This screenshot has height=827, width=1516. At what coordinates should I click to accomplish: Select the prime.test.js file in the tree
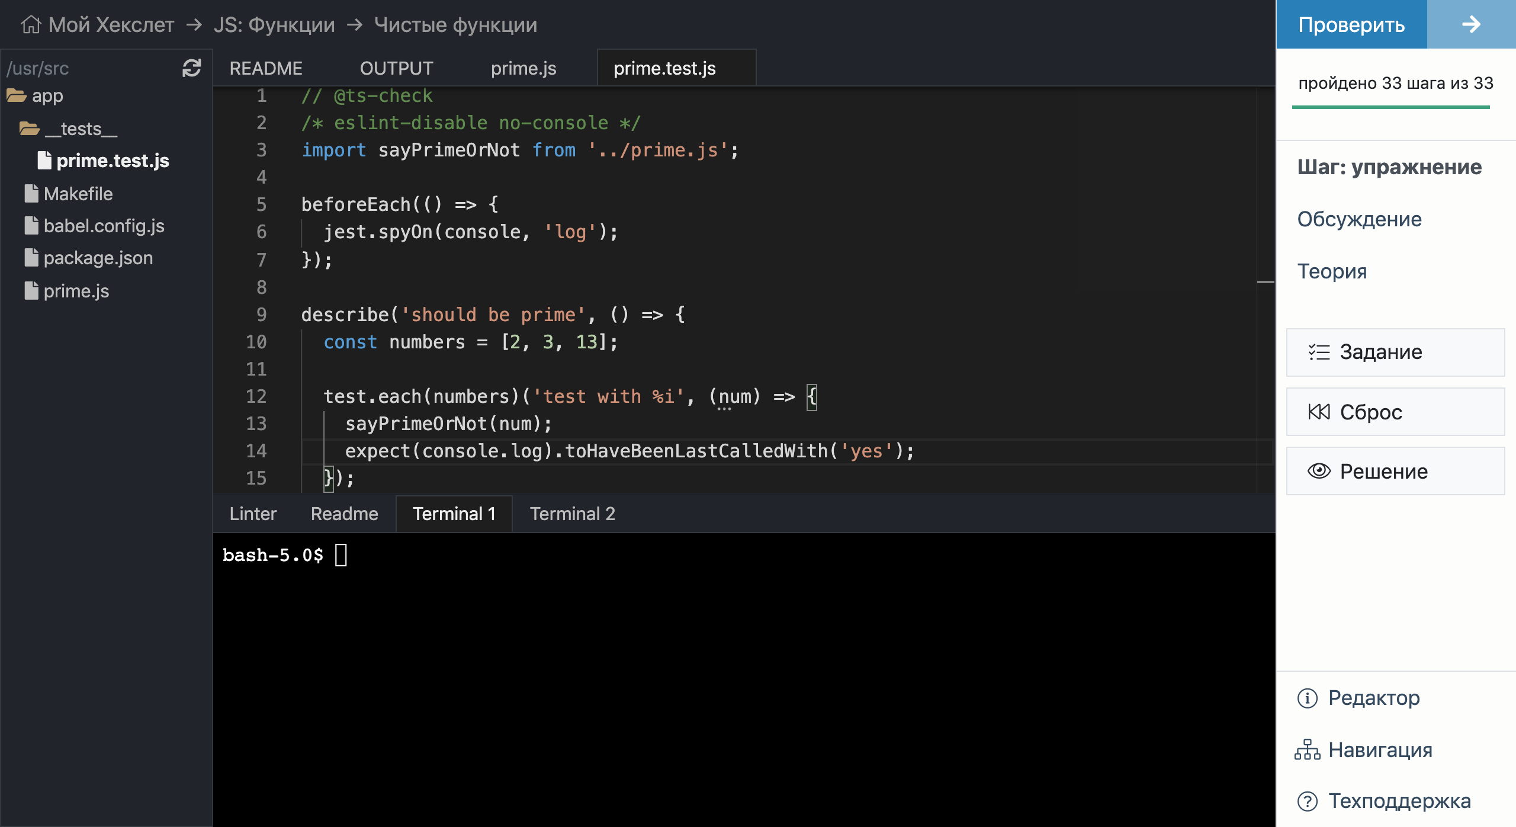[113, 161]
